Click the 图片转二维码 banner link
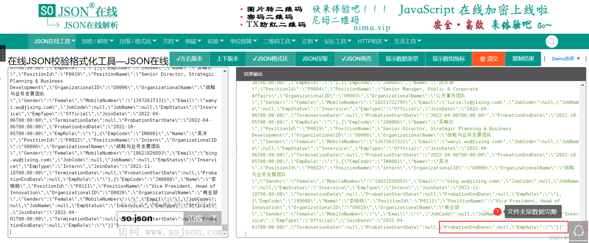 tap(275, 9)
